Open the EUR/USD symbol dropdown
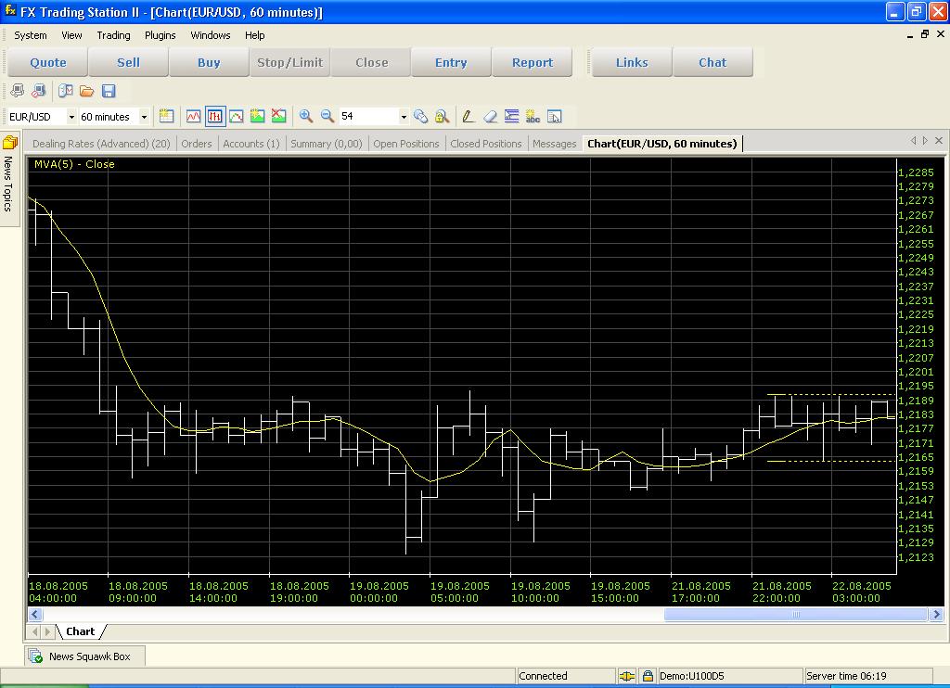950x688 pixels. tap(71, 117)
